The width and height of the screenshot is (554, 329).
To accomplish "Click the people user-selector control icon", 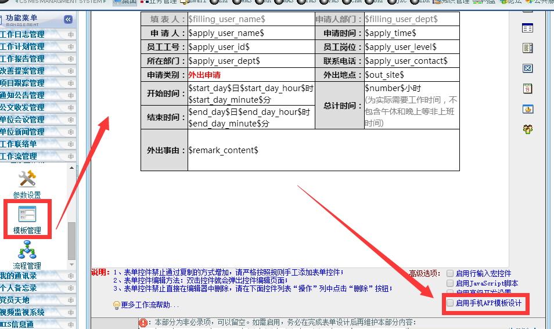I will point(527,129).
